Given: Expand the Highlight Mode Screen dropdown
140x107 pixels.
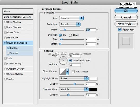Looking at the screenshot, I should pyautogui.click(x=74, y=78).
